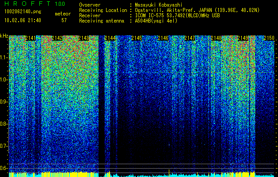The height and width of the screenshot is (177, 278).
Task: Select the file name 1002062140.png
Action: 23,12
